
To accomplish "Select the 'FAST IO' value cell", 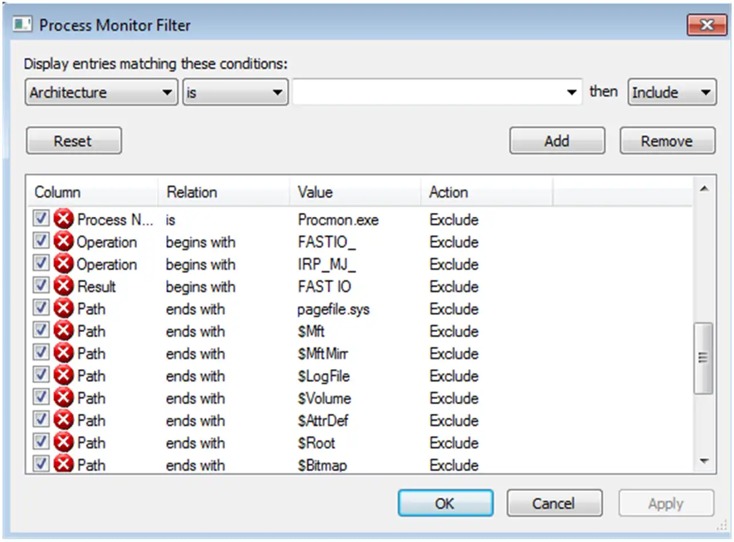I will 324,286.
